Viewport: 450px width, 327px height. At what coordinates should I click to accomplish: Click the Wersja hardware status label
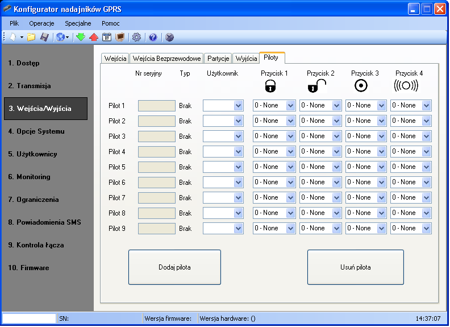pos(228,318)
